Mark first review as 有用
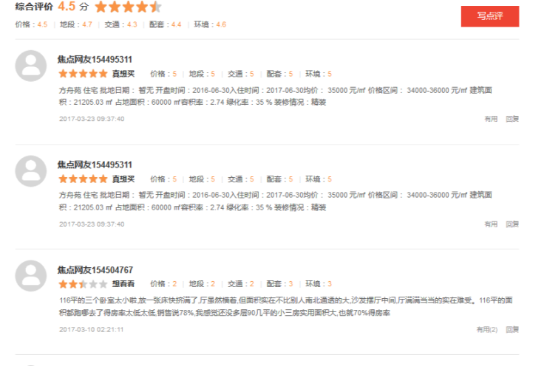Viewport: 547px width, 366px height. pos(491,119)
